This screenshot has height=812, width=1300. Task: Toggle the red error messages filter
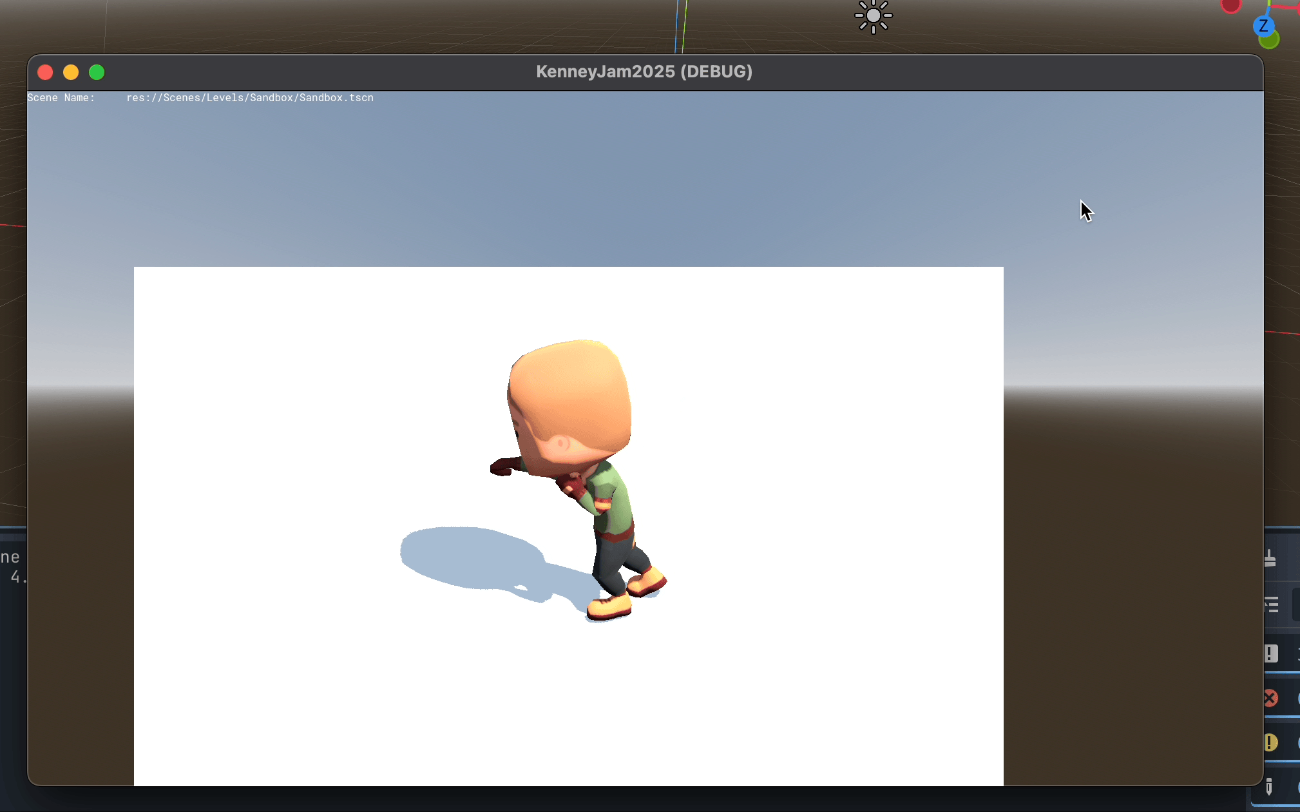(1270, 698)
